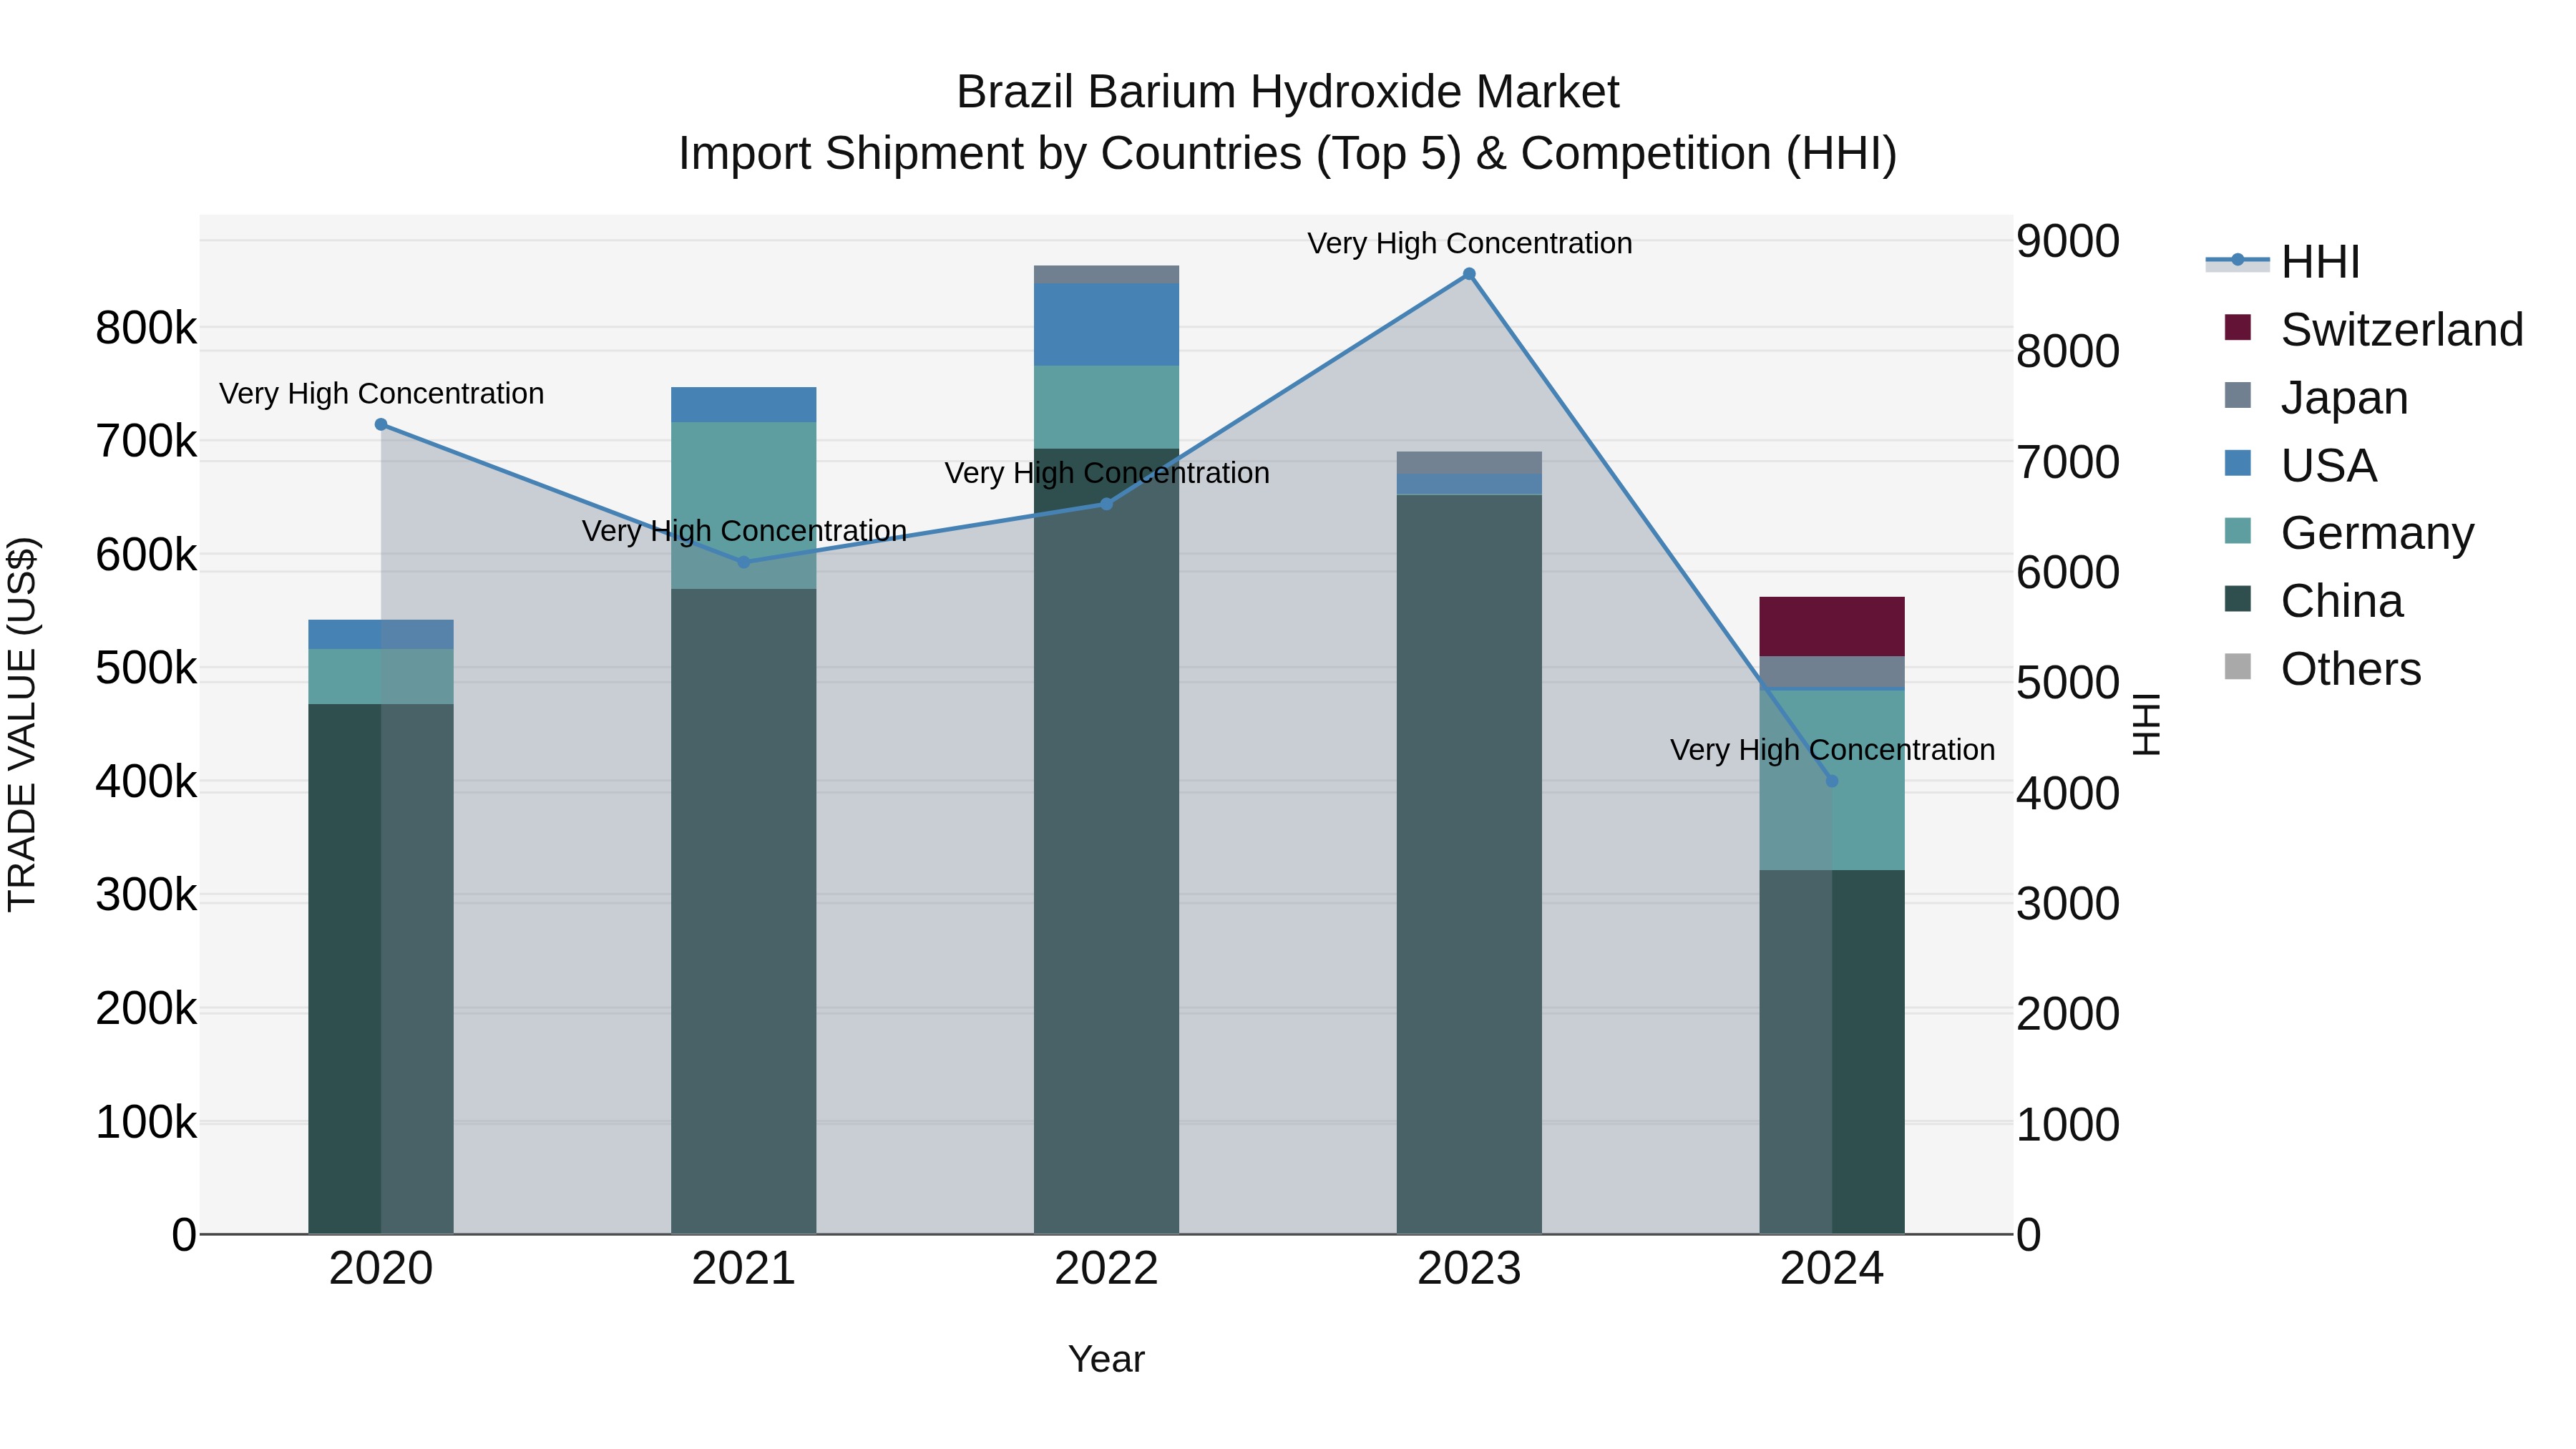
Task: Click the USA legend color swatch
Action: pos(2238,463)
